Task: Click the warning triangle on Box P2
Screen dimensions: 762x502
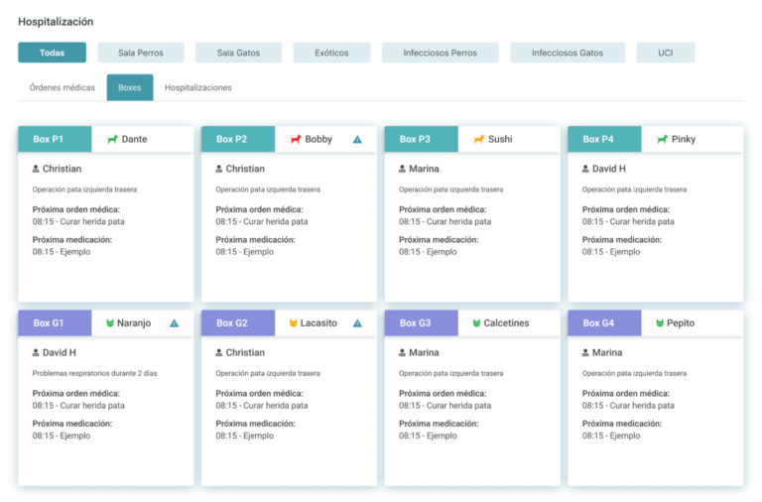Action: (x=357, y=140)
